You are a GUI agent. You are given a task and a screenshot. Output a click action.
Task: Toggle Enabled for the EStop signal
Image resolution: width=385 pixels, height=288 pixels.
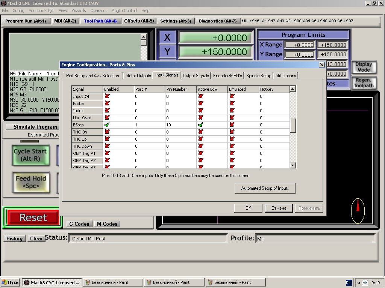pyautogui.click(x=107, y=125)
